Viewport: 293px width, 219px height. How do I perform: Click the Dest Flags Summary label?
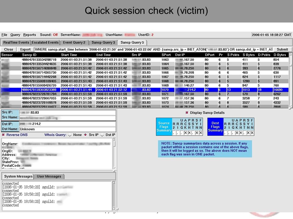click(x=215, y=127)
